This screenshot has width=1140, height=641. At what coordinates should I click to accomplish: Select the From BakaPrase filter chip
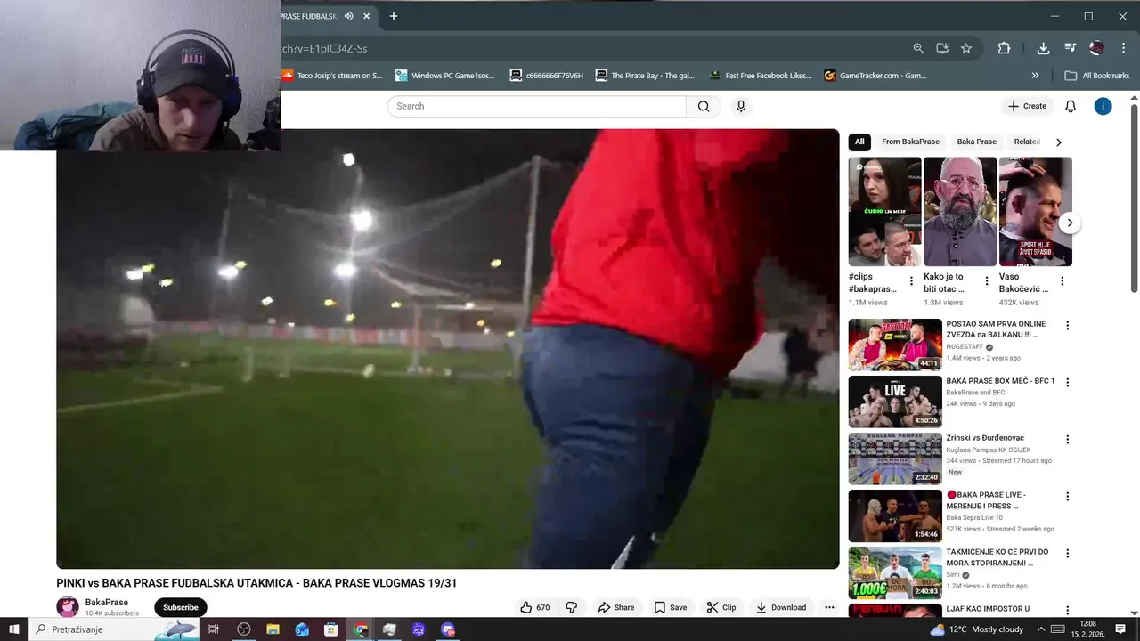tap(910, 142)
